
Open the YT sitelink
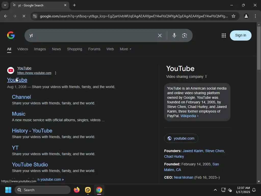coord(15,148)
